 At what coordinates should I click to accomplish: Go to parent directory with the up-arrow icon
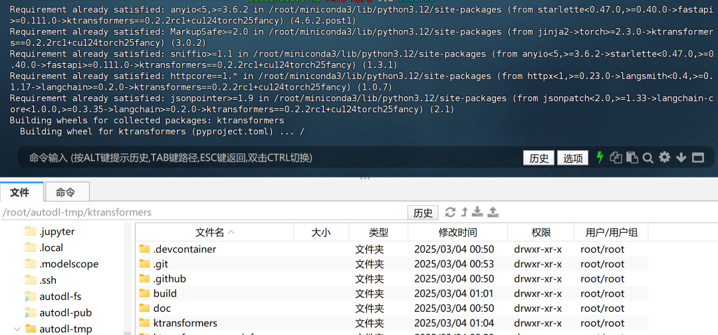pyautogui.click(x=465, y=212)
